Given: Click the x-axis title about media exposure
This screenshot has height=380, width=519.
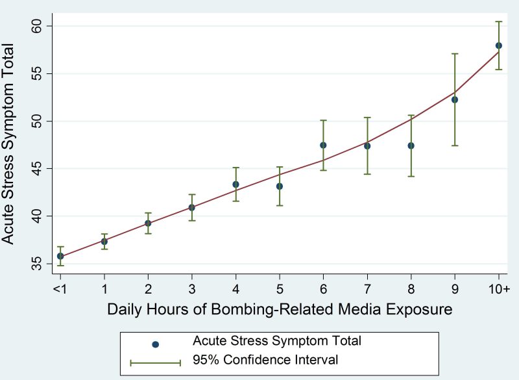Looking at the screenshot, I should click(x=279, y=309).
